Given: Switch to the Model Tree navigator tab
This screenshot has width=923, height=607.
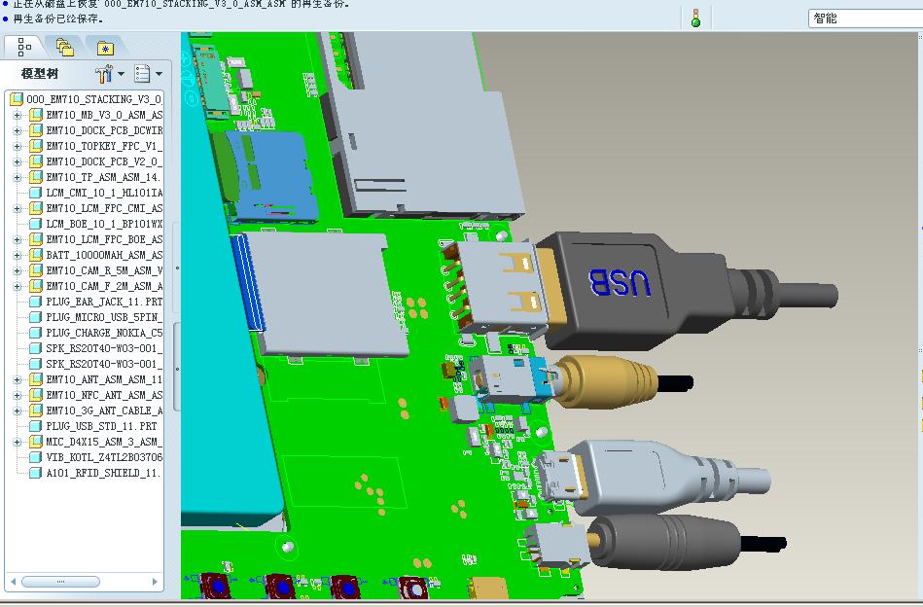Looking at the screenshot, I should [24, 47].
